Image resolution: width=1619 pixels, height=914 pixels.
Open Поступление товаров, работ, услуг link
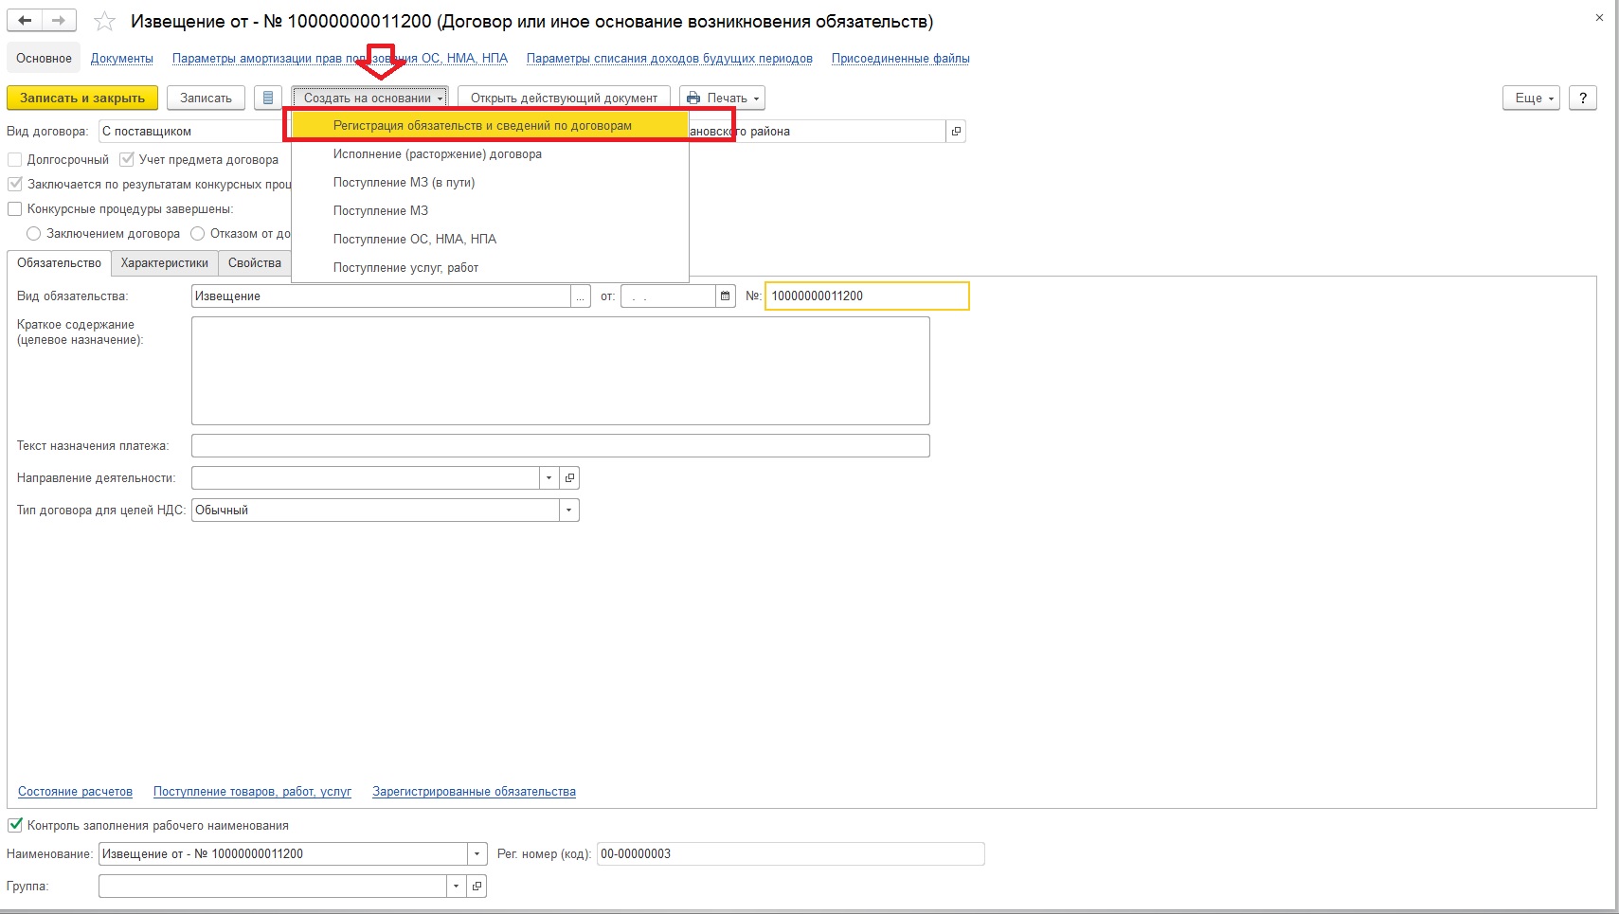coord(253,792)
